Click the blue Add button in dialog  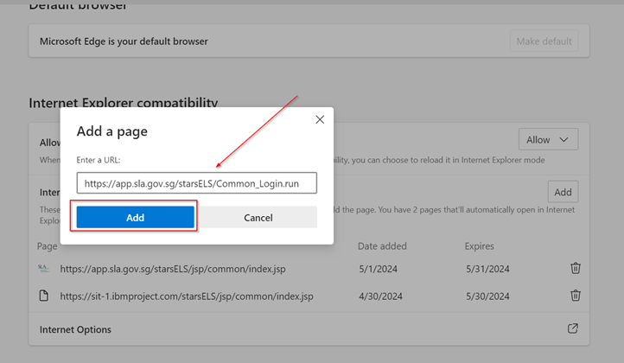click(x=136, y=217)
